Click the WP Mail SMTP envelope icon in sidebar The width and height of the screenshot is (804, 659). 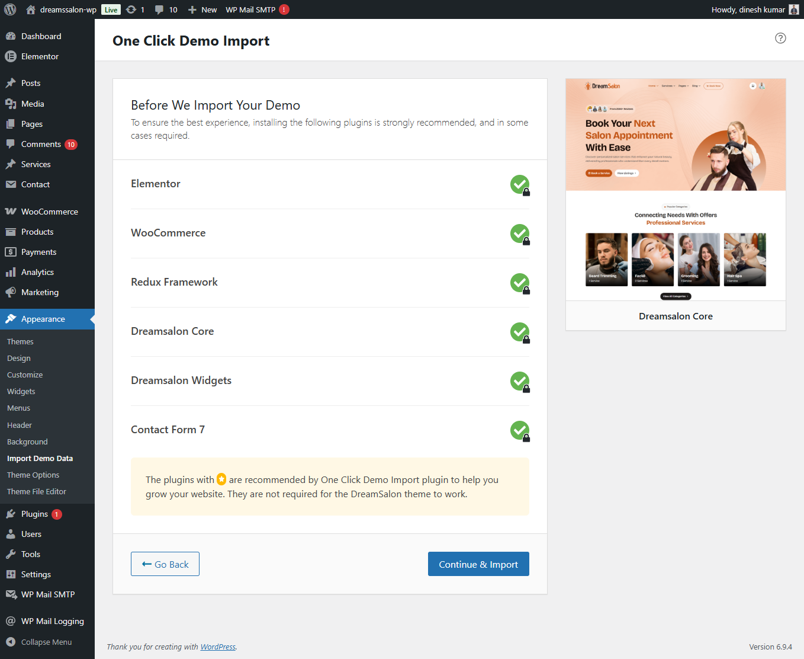click(x=11, y=594)
